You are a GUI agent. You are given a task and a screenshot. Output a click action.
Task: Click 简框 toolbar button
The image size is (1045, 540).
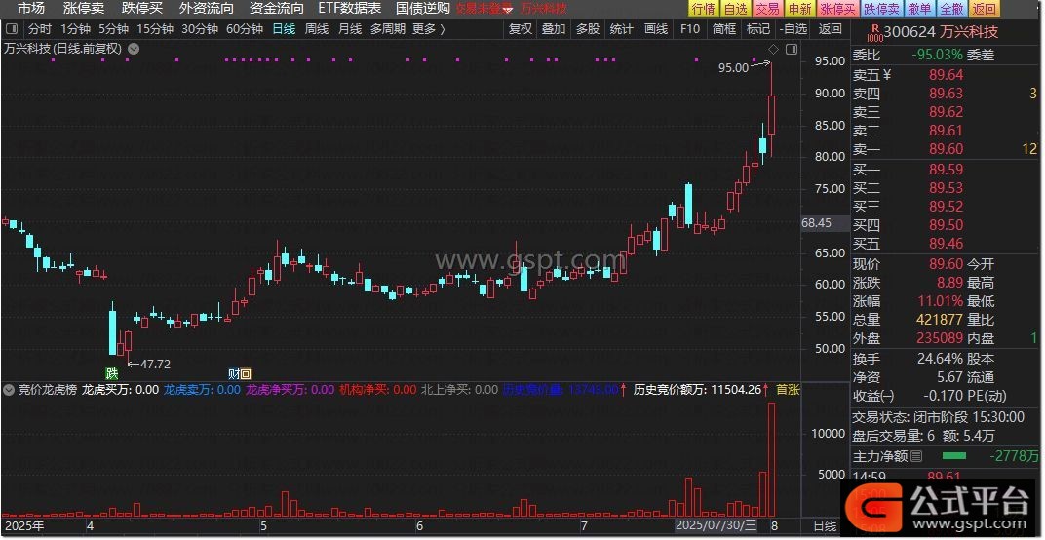[x=723, y=29]
